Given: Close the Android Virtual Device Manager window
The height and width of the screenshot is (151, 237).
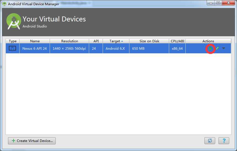Looking at the screenshot, I should click(x=228, y=3).
